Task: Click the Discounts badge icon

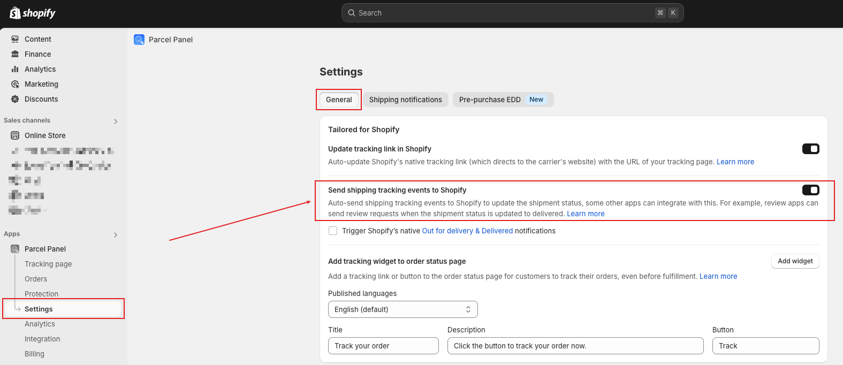Action: pyautogui.click(x=15, y=99)
